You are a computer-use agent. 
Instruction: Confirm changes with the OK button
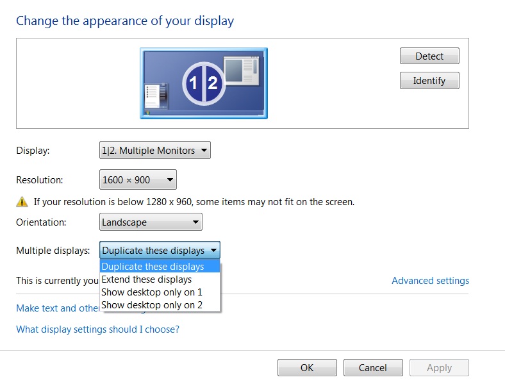(x=307, y=368)
